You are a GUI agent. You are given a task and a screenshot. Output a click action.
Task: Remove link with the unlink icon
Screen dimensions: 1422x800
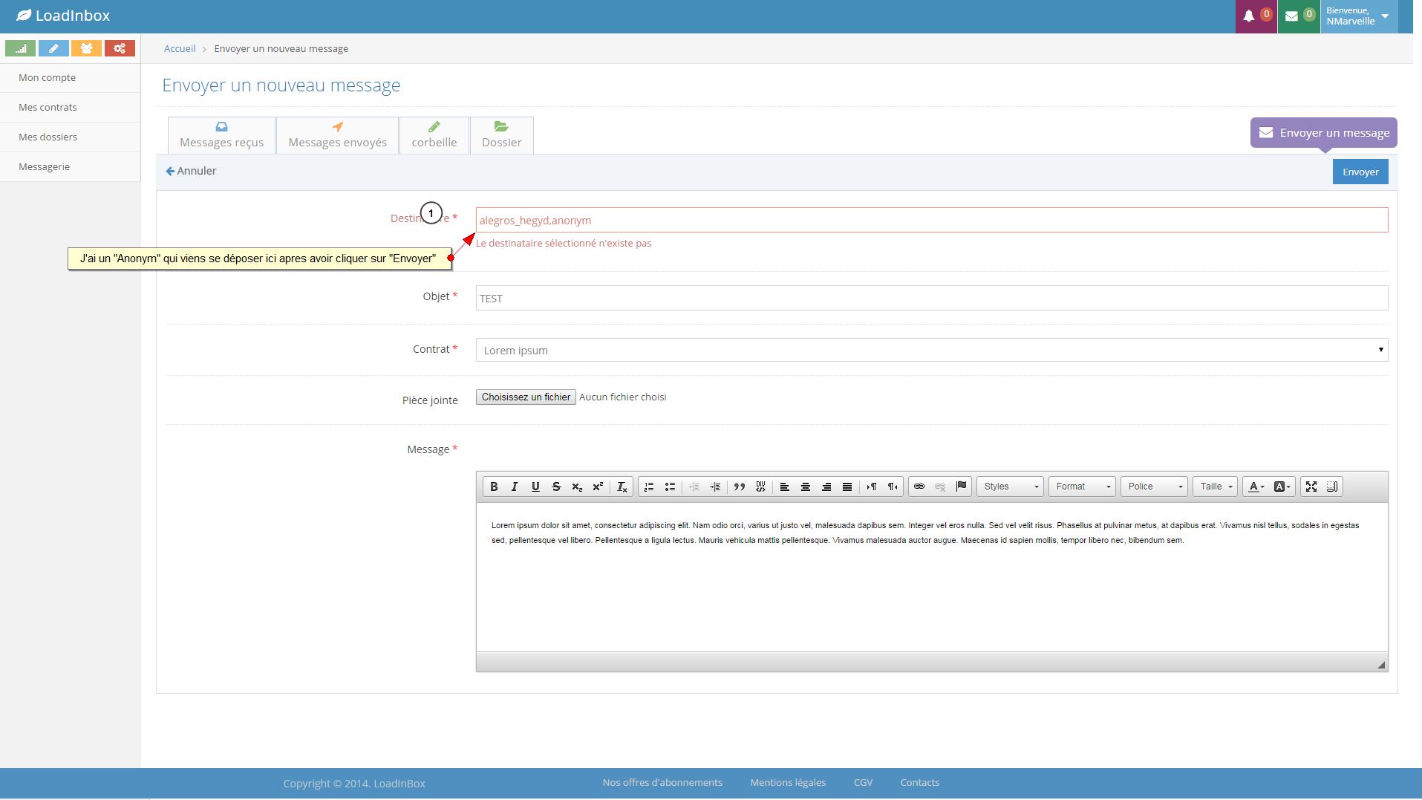[x=940, y=487]
